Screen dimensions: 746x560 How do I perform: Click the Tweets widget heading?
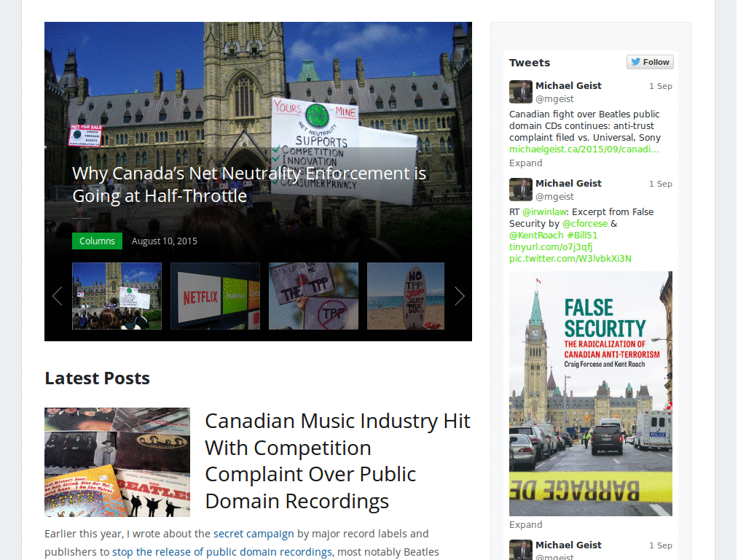530,63
